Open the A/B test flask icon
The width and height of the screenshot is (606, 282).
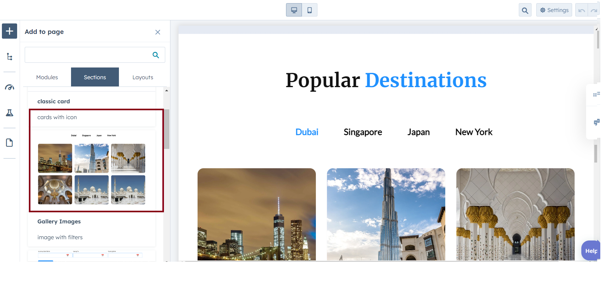(10, 113)
